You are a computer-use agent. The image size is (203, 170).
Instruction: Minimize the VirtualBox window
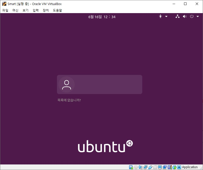click(x=174, y=4)
